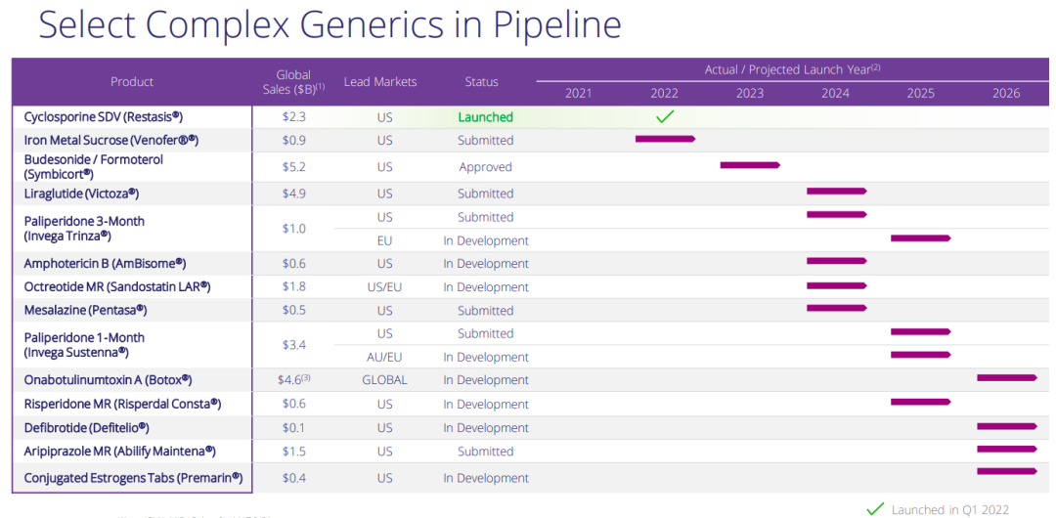Click the $4.9 sales value for Liraglutide
The image size is (1056, 518).
coord(294,194)
